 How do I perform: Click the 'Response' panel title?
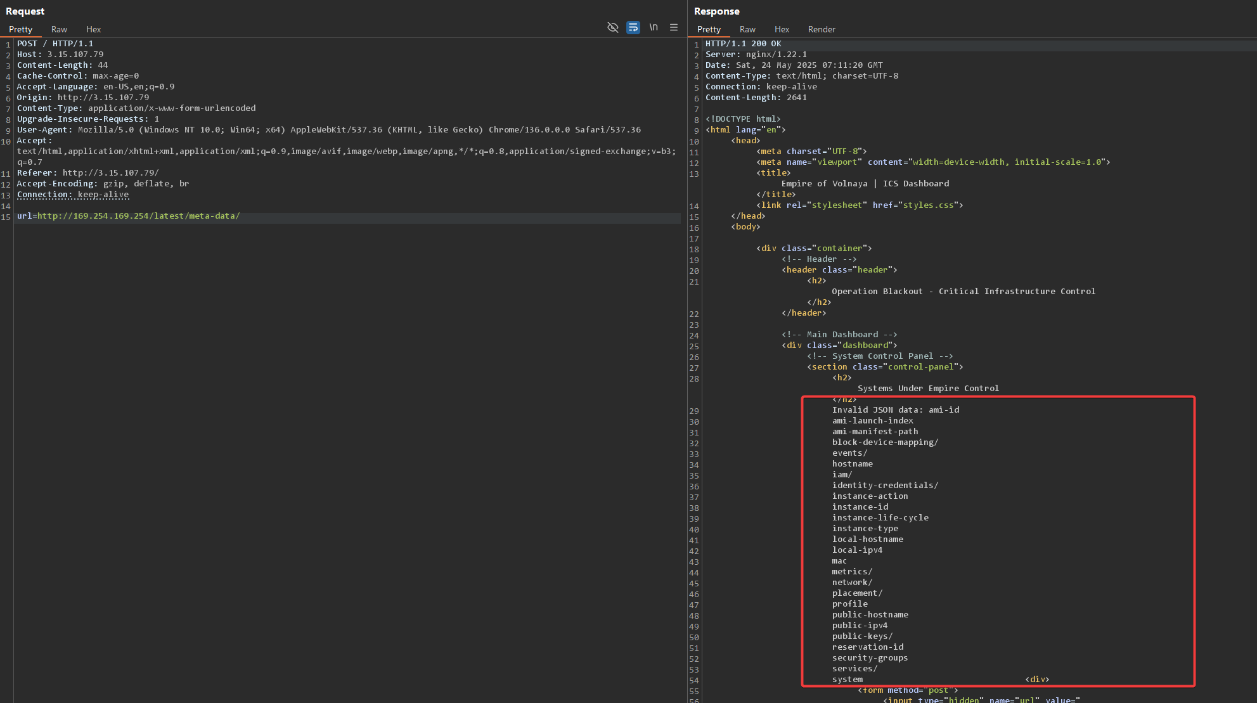716,11
